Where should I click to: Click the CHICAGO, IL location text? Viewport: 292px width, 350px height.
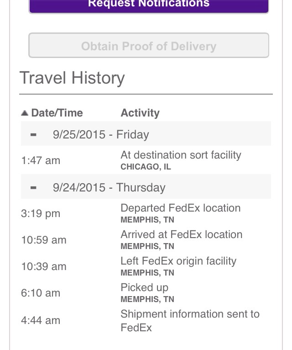pyautogui.click(x=146, y=167)
